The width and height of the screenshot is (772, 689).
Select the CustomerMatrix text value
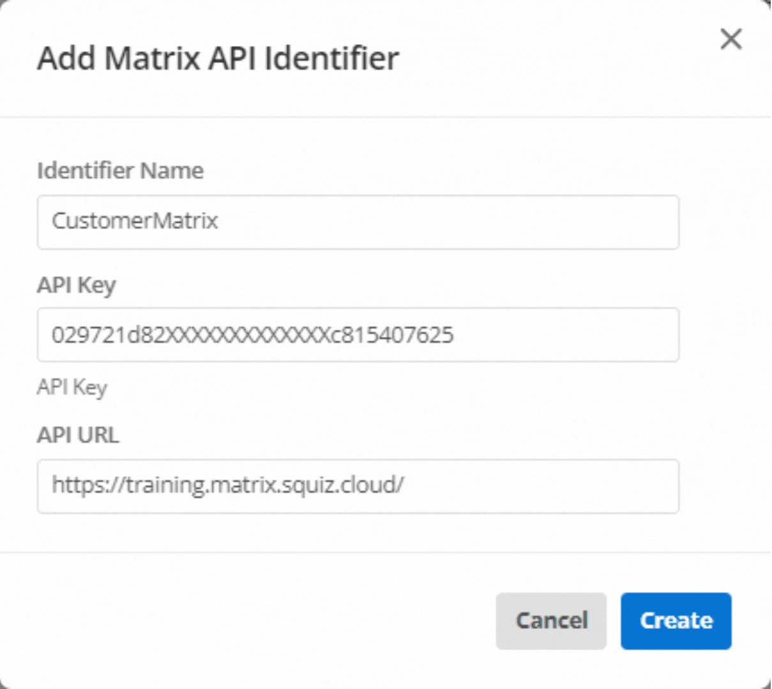point(134,221)
